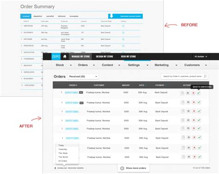Viewport: 219px width, 174px height.
Task: Expand the Settings menu
Action: click(x=138, y=65)
